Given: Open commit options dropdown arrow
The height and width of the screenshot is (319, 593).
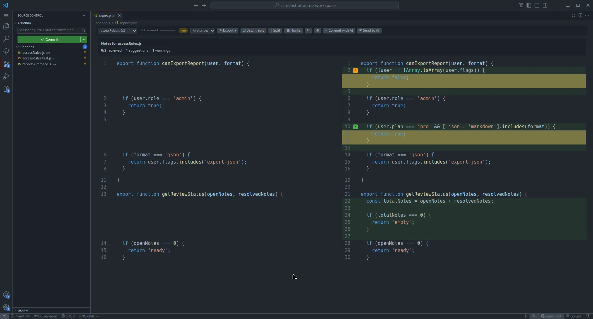Looking at the screenshot, I should [84, 39].
